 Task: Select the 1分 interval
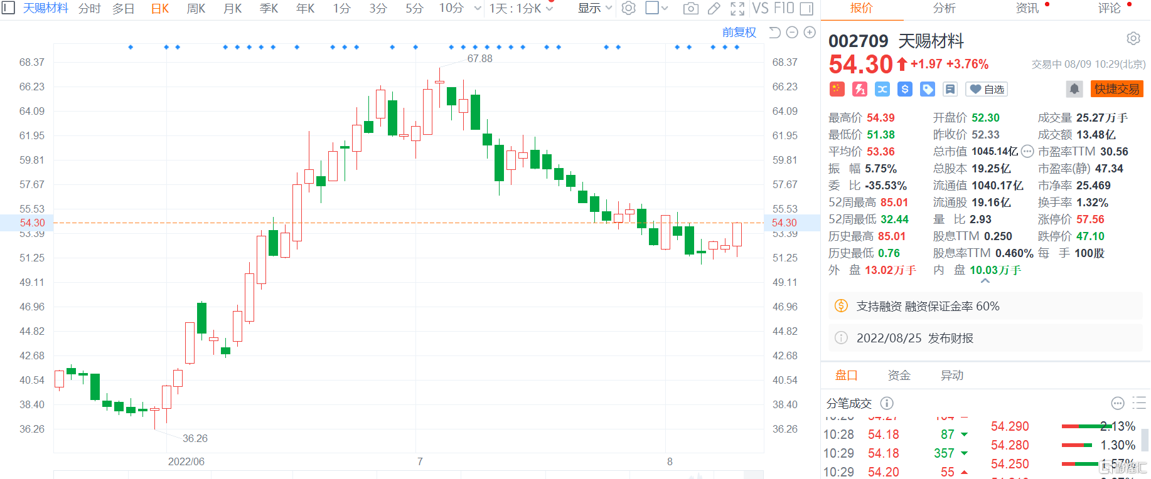coord(341,9)
